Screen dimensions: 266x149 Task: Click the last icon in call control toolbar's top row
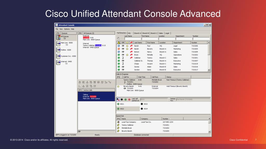point(110,82)
